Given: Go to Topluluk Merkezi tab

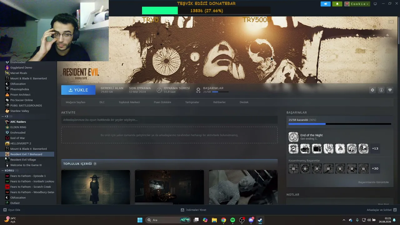Looking at the screenshot, I should 129,102.
